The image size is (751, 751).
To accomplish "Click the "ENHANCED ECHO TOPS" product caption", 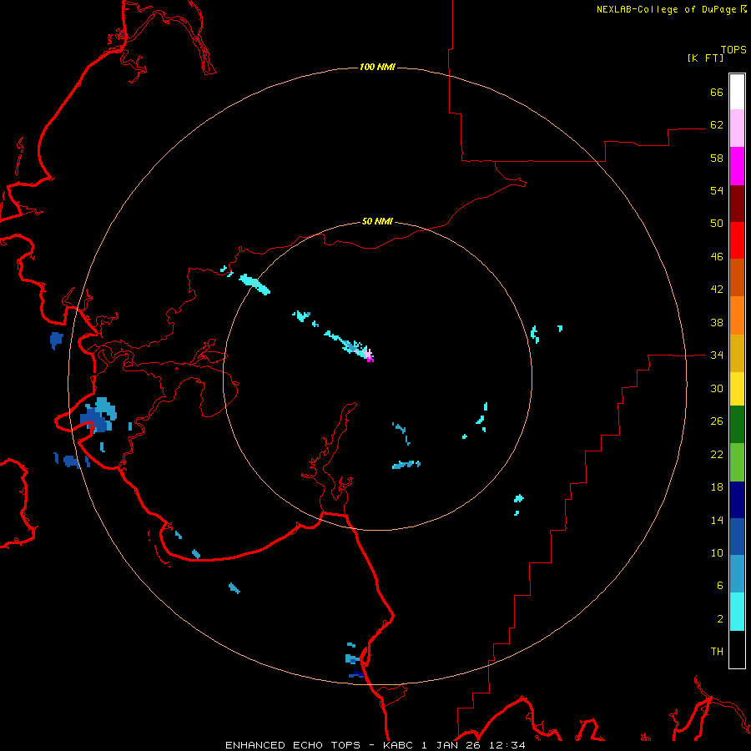I will point(293,745).
